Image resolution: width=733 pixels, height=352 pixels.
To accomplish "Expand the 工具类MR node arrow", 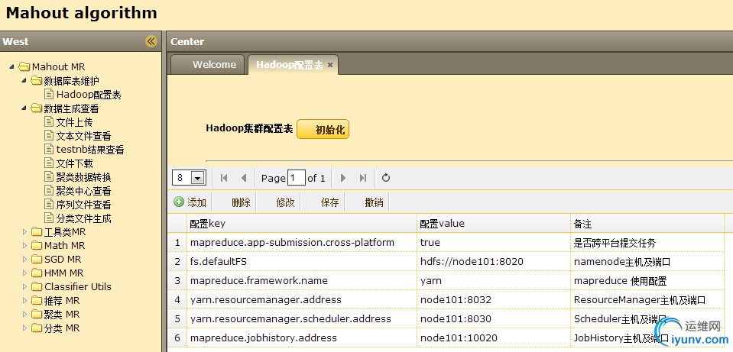I will click(24, 231).
